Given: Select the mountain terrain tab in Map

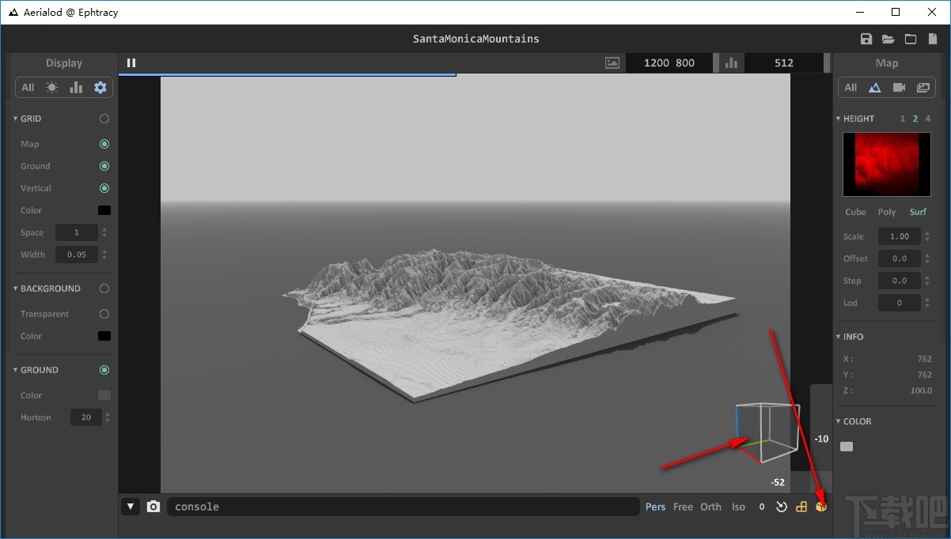Looking at the screenshot, I should pyautogui.click(x=874, y=88).
